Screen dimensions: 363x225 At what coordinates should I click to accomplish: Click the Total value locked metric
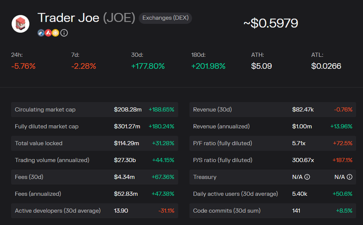95,143
